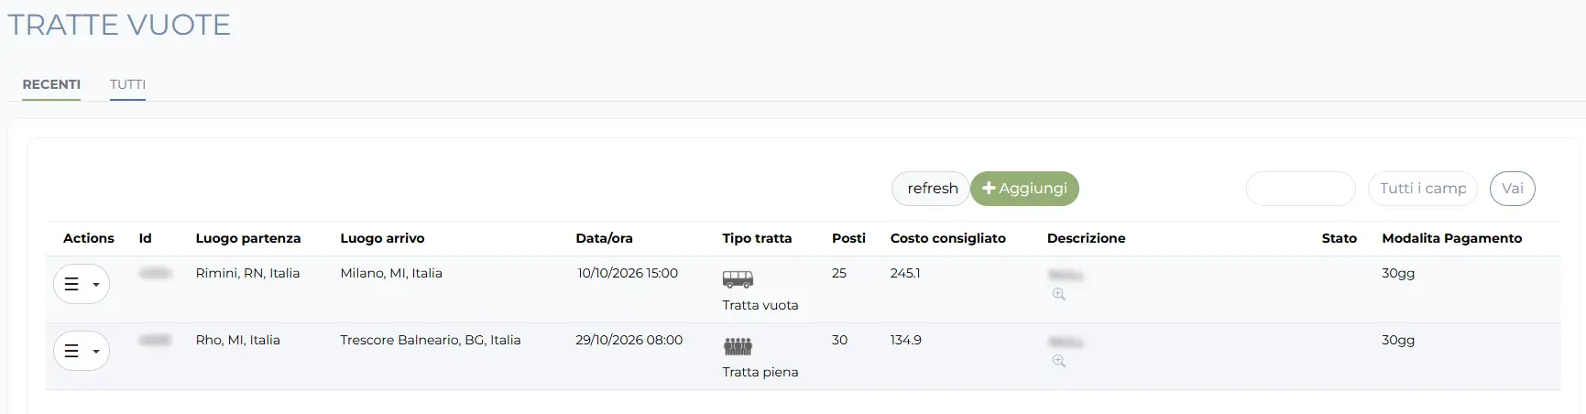Click the magnifier icon in the Rho row description
The width and height of the screenshot is (1586, 414).
point(1058,361)
